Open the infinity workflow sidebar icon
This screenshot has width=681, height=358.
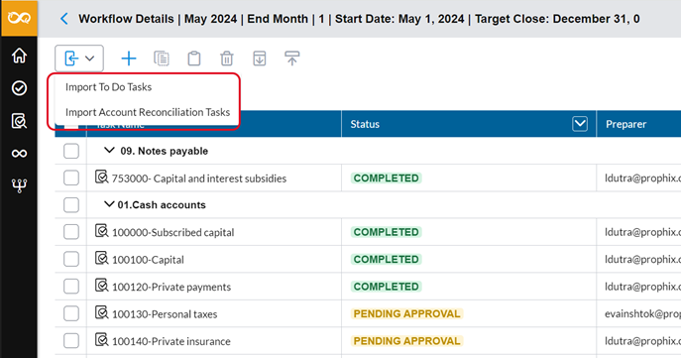(19, 153)
